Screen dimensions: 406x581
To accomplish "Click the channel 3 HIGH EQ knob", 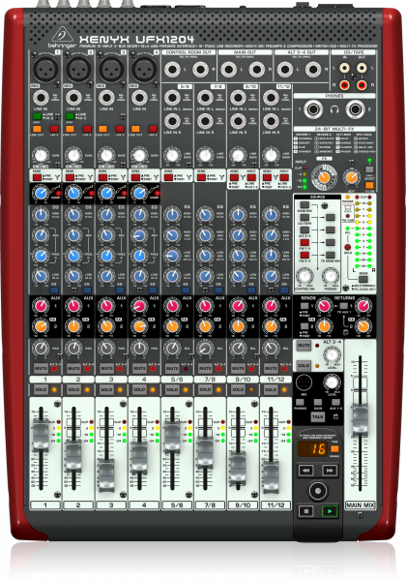I will coord(106,215).
